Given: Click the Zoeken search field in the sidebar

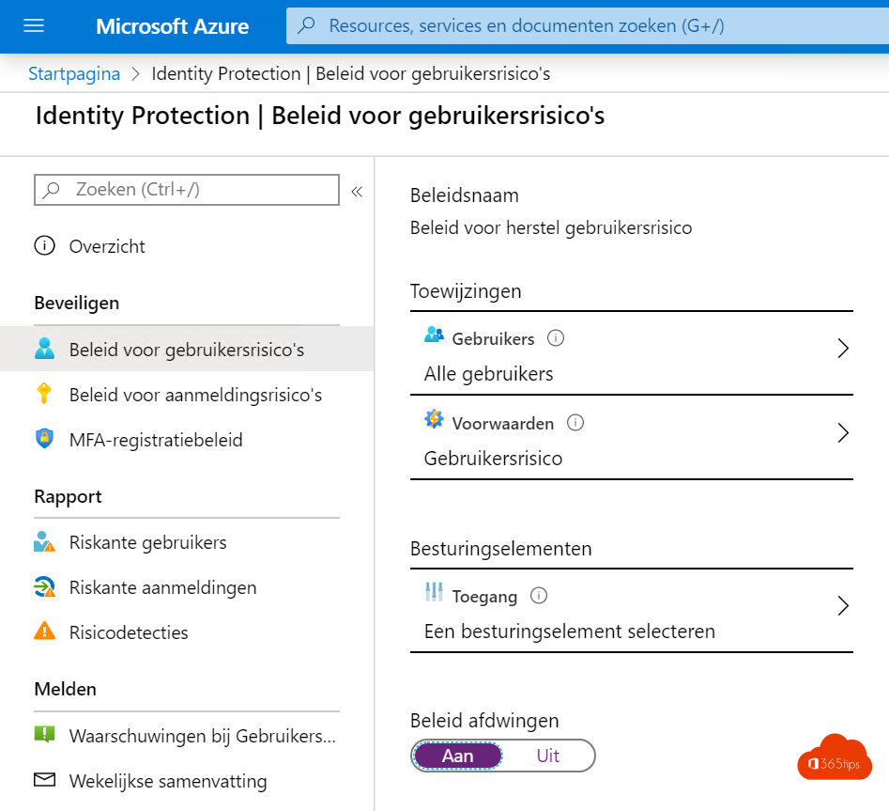Looking at the screenshot, I should point(186,190).
